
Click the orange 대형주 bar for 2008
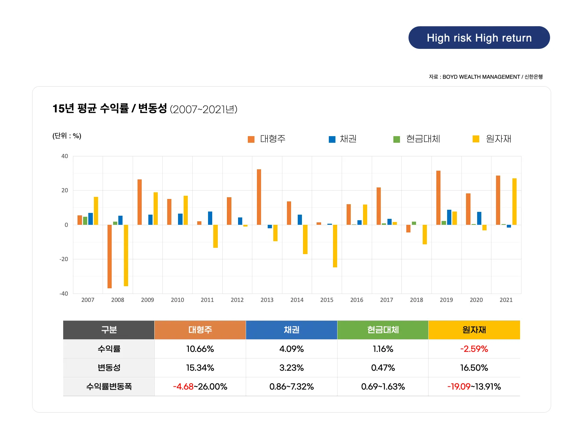[x=110, y=257]
